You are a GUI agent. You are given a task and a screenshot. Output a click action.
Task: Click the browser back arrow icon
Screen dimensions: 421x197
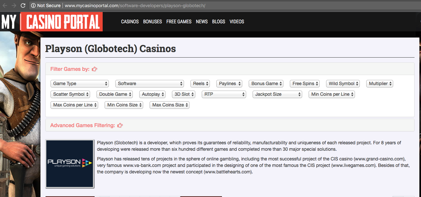(x=5, y=5)
